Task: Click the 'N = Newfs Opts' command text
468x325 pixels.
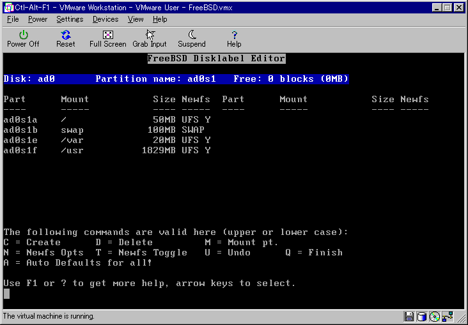Action: point(43,253)
